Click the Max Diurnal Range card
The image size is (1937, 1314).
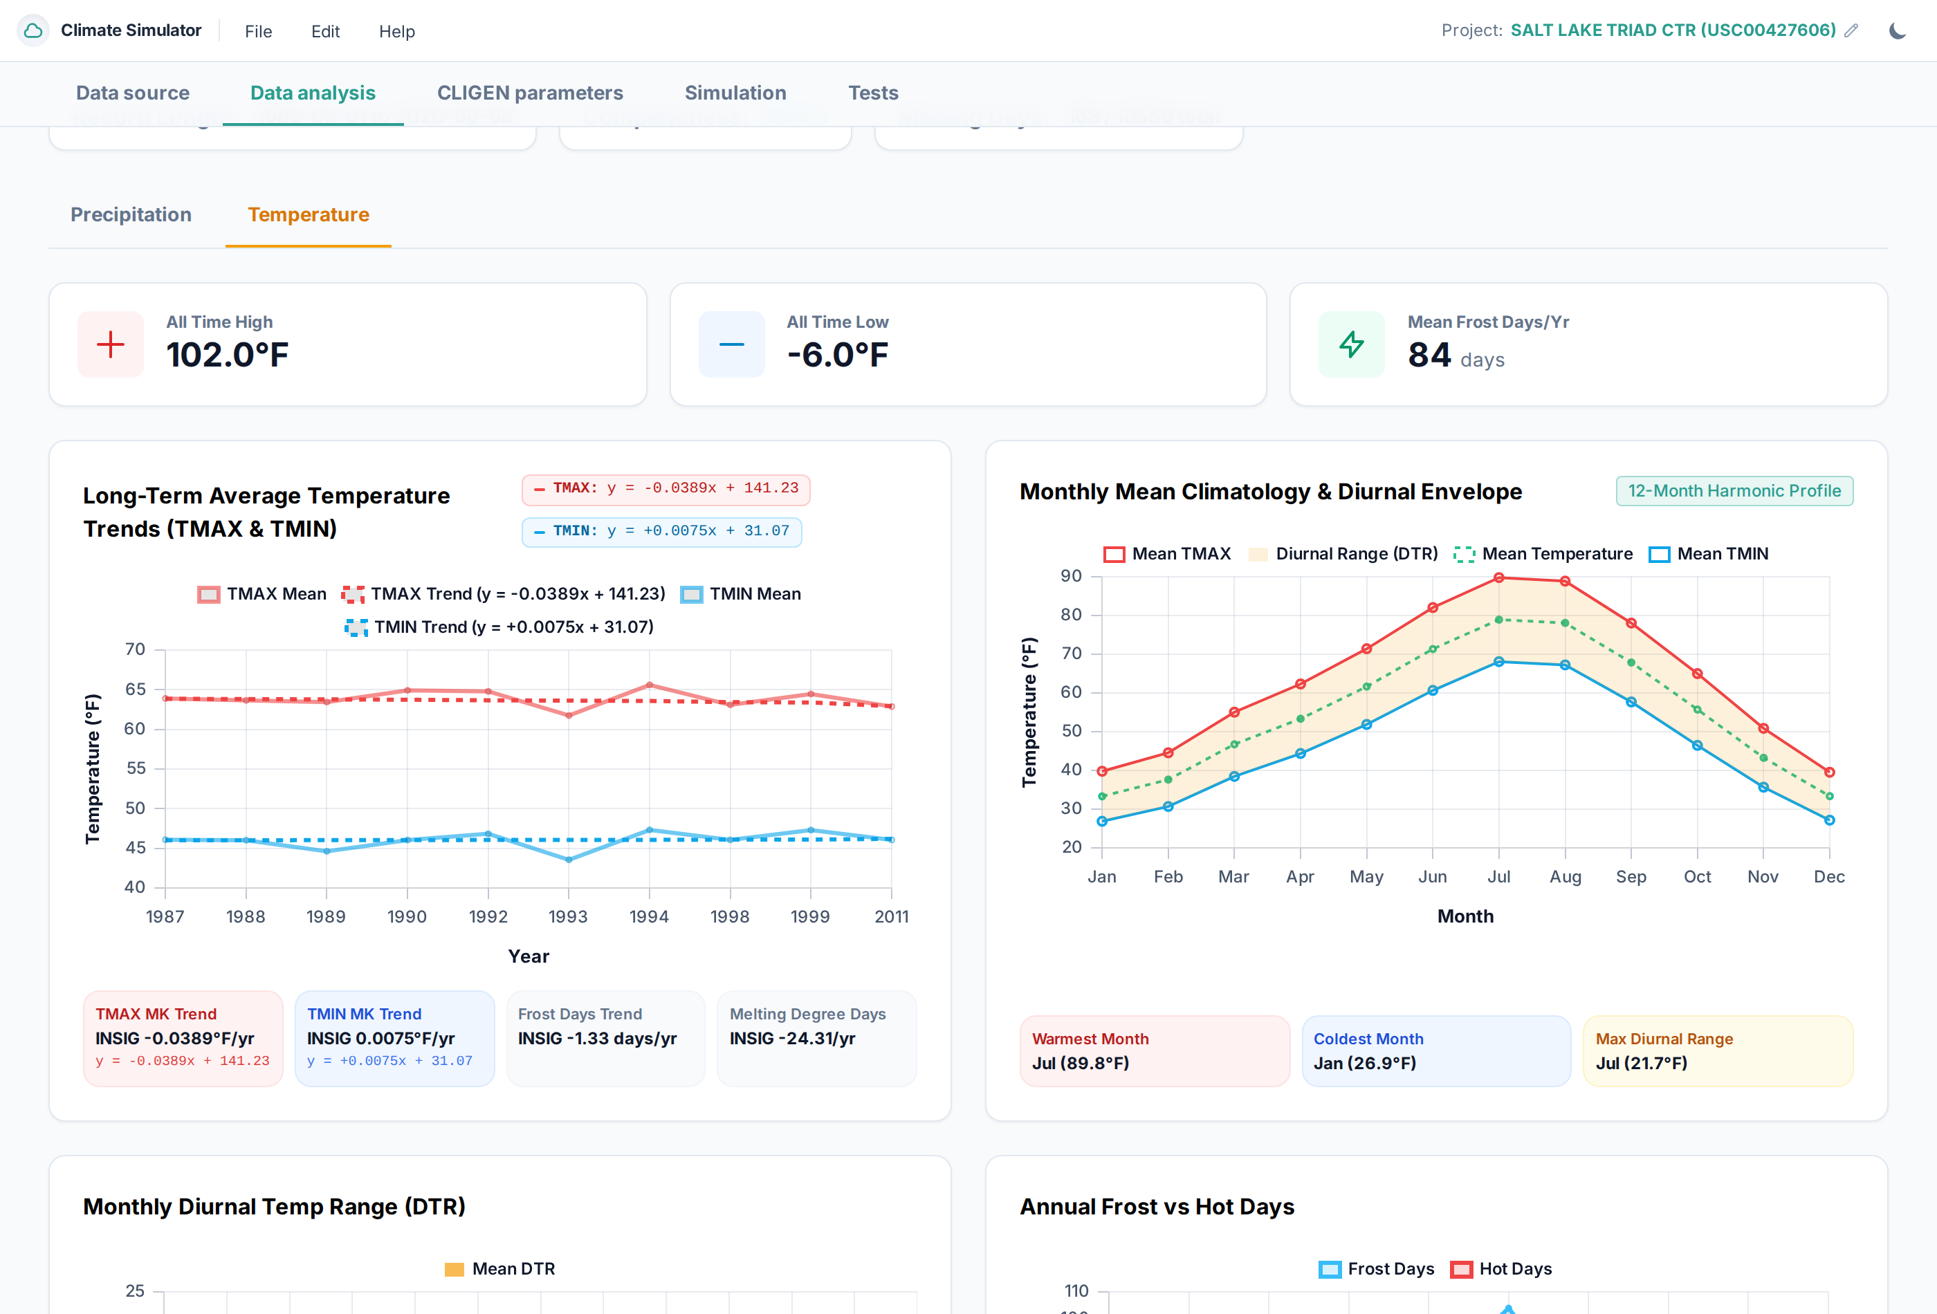pyautogui.click(x=1718, y=1051)
